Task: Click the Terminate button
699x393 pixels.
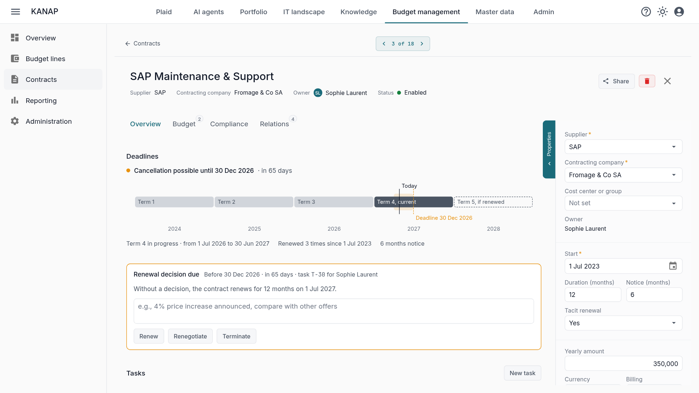Action: (x=236, y=336)
